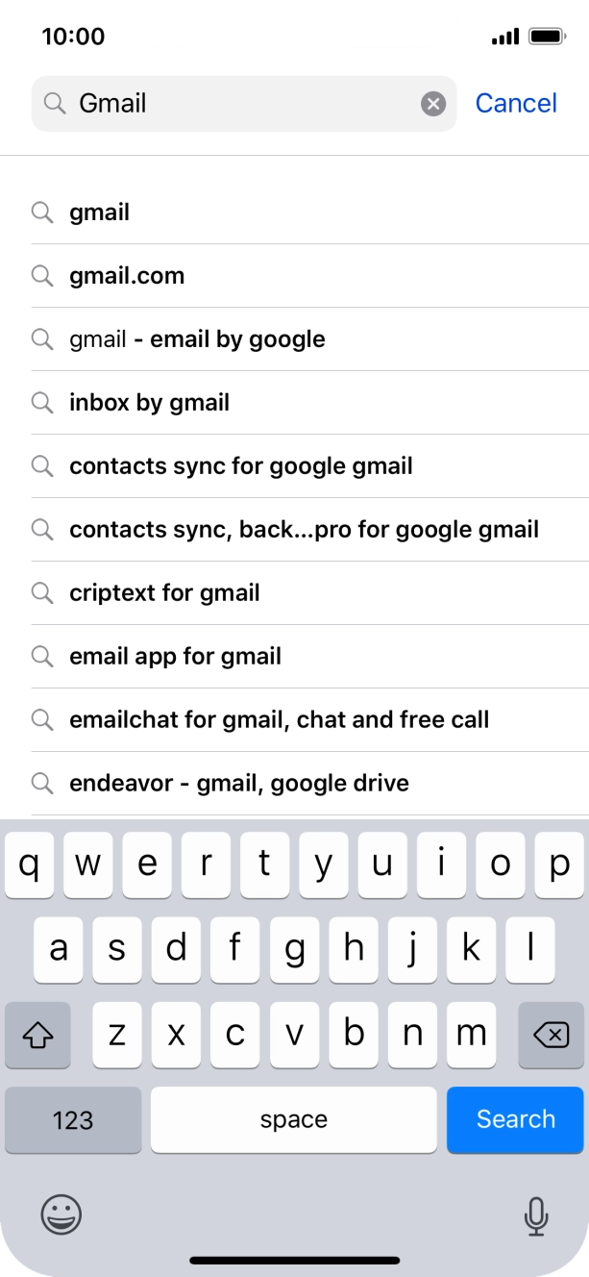This screenshot has width=589, height=1277.
Task: Tap inside the Gmail search input field
Action: tap(240, 103)
